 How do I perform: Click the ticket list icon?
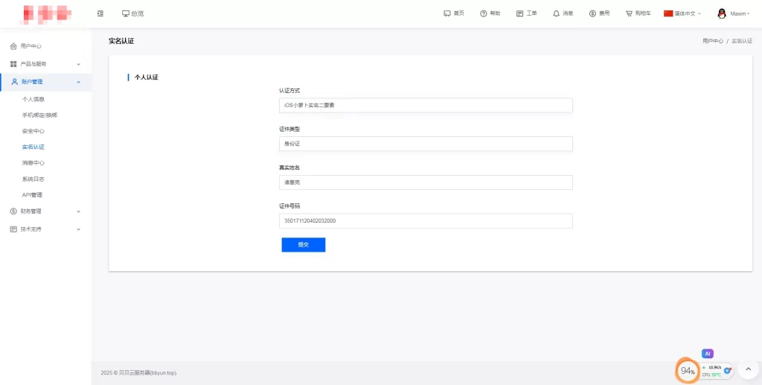pyautogui.click(x=520, y=13)
